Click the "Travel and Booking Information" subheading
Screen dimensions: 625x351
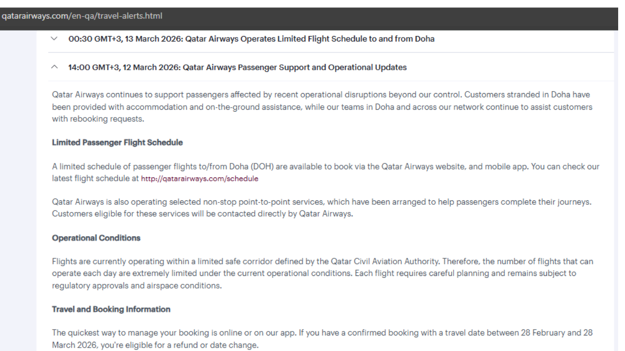point(111,309)
